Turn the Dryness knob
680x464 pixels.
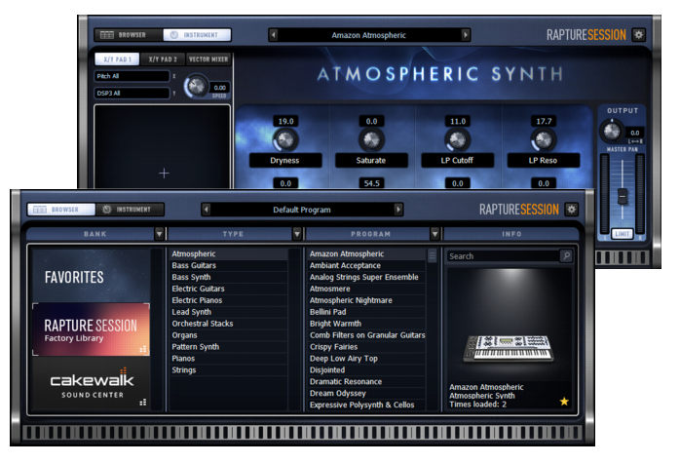pyautogui.click(x=284, y=139)
